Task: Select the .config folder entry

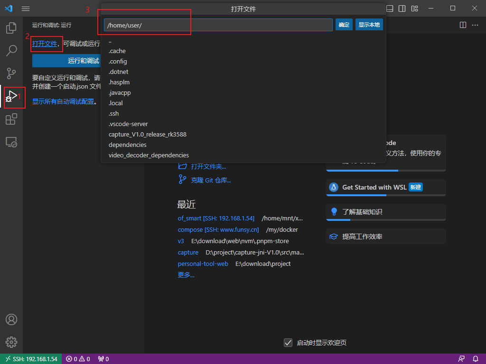Action: point(243,61)
